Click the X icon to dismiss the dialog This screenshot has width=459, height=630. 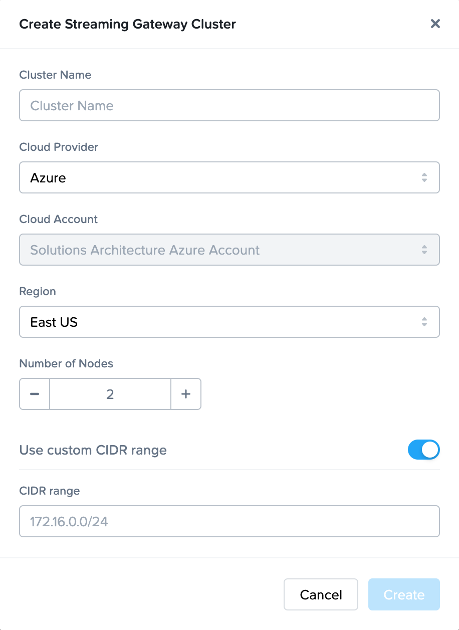click(435, 24)
